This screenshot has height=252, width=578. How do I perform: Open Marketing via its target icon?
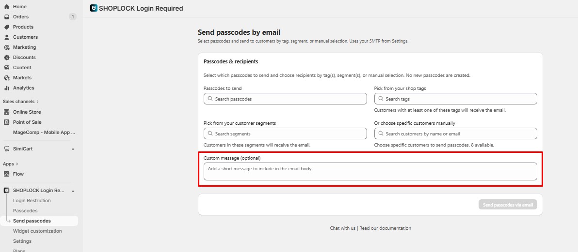tap(7, 47)
